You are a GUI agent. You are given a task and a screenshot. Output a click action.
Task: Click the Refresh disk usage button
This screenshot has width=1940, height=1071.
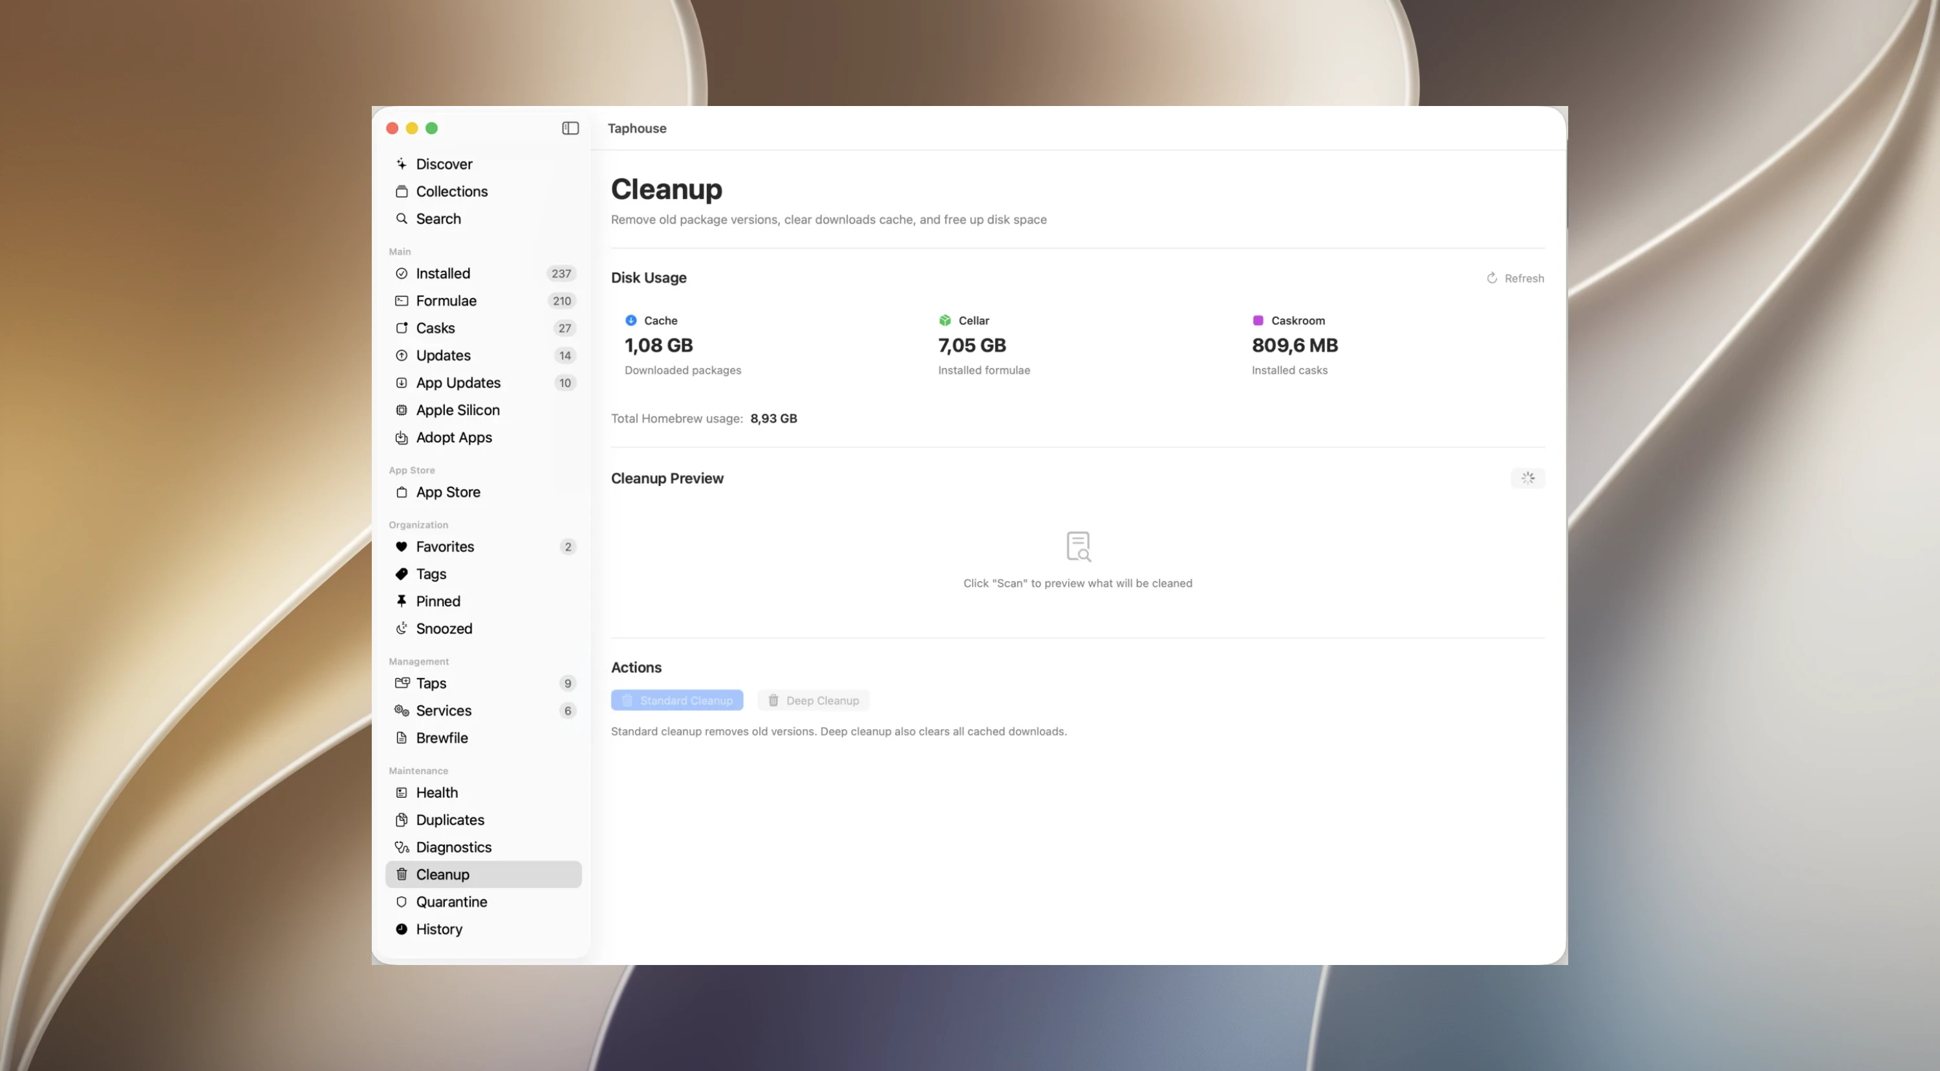[1514, 278]
